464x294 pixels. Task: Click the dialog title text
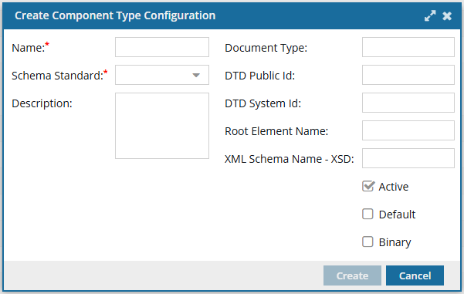115,15
